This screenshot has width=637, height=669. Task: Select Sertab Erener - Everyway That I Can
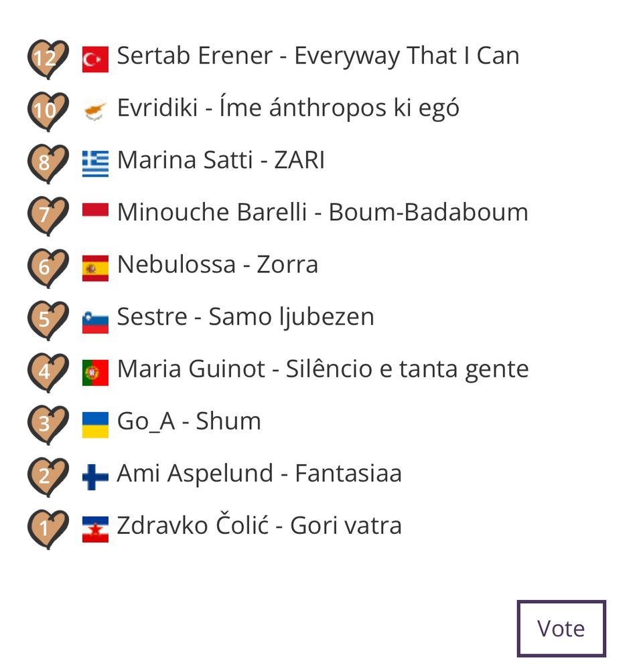pos(318,56)
